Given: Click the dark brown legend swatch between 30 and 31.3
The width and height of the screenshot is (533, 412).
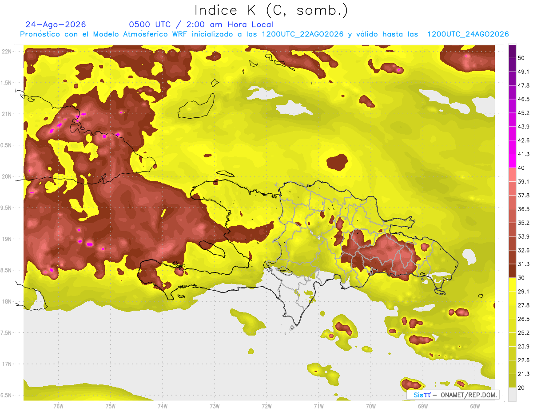Looking at the screenshot, I should [x=512, y=271].
